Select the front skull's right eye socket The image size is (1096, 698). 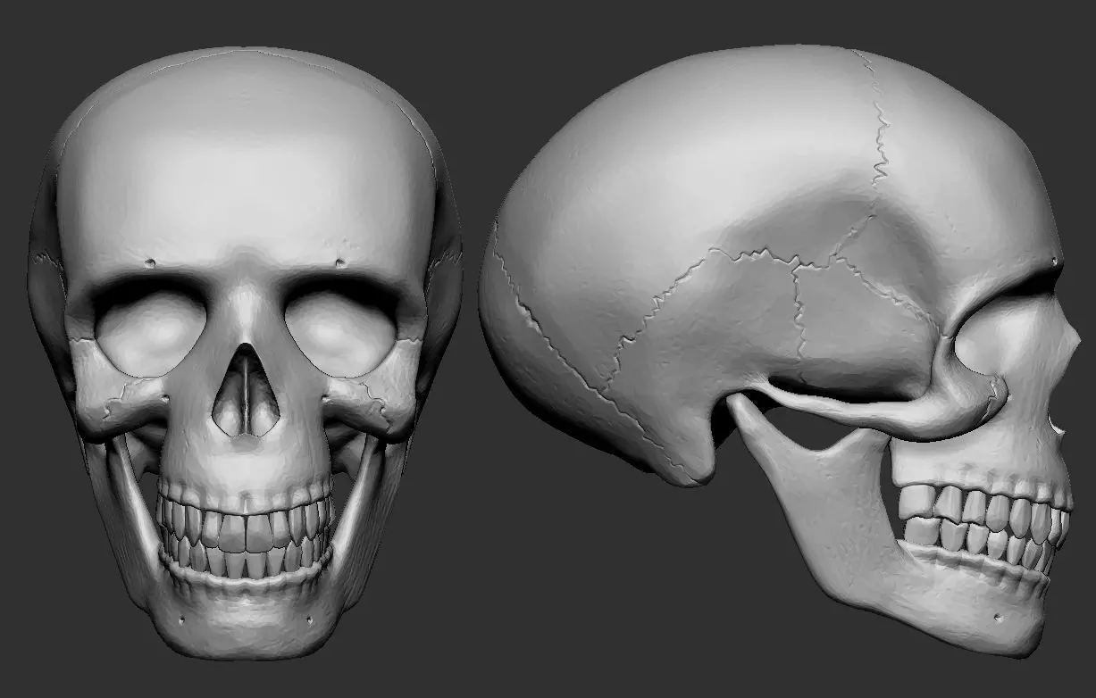click(x=341, y=331)
